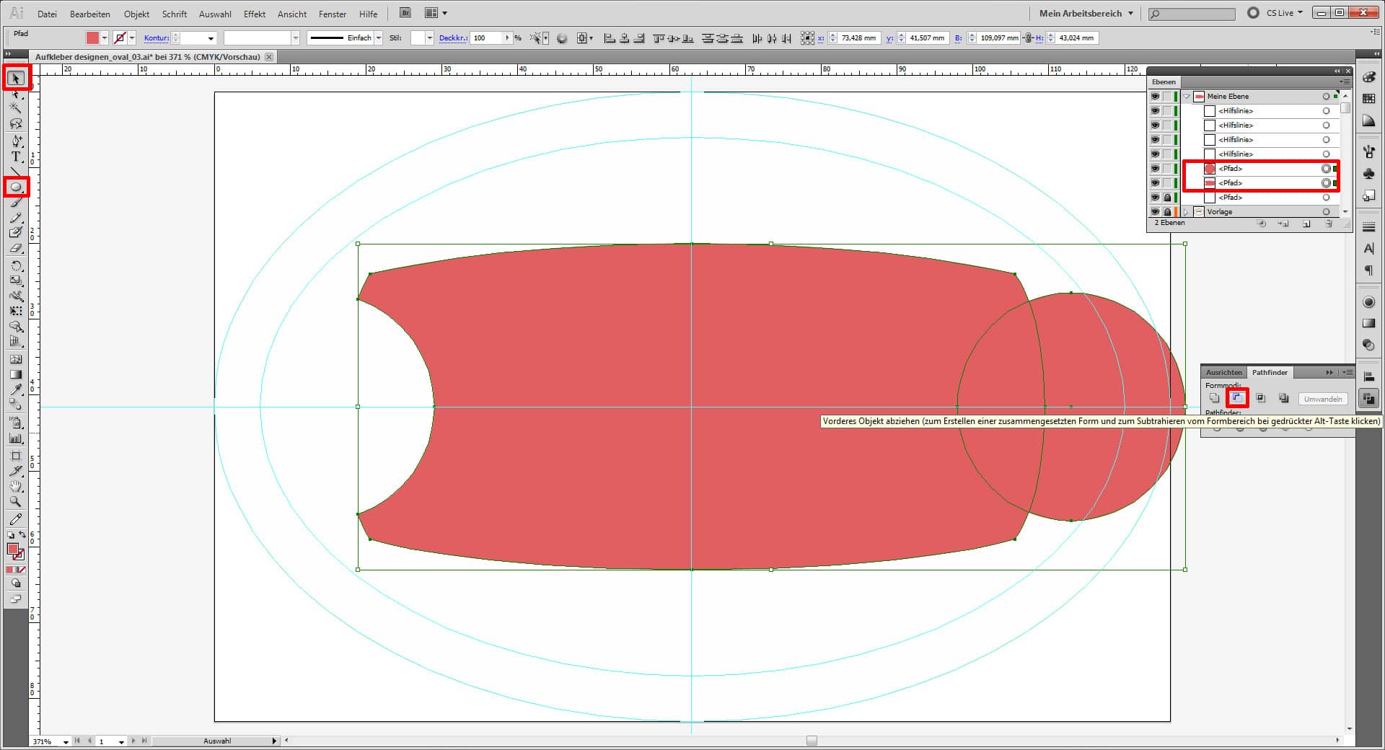Select the Selection (arrow) tool

point(16,78)
